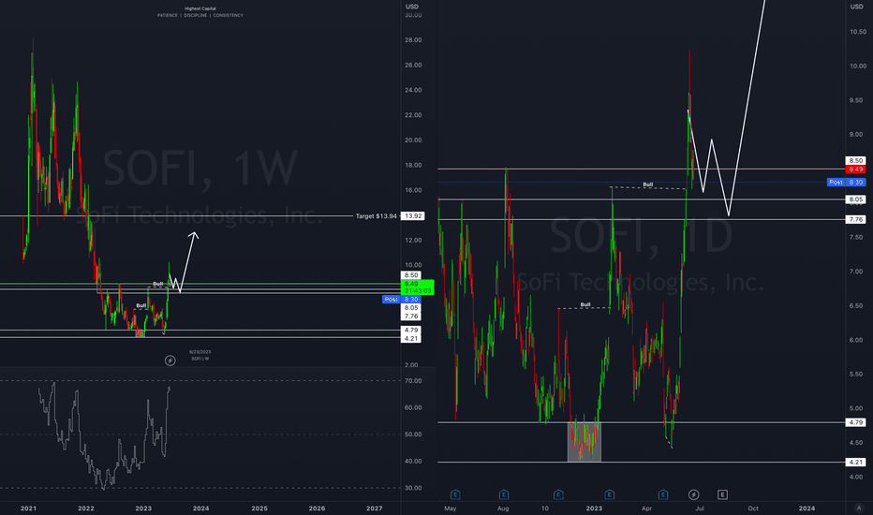The width and height of the screenshot is (873, 515).
Task: Click the upcoming earnings E box icon
Action: [723, 494]
